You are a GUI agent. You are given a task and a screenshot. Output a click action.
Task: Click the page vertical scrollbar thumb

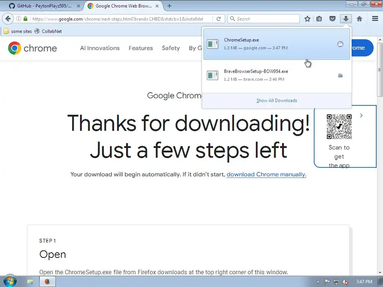click(x=380, y=70)
